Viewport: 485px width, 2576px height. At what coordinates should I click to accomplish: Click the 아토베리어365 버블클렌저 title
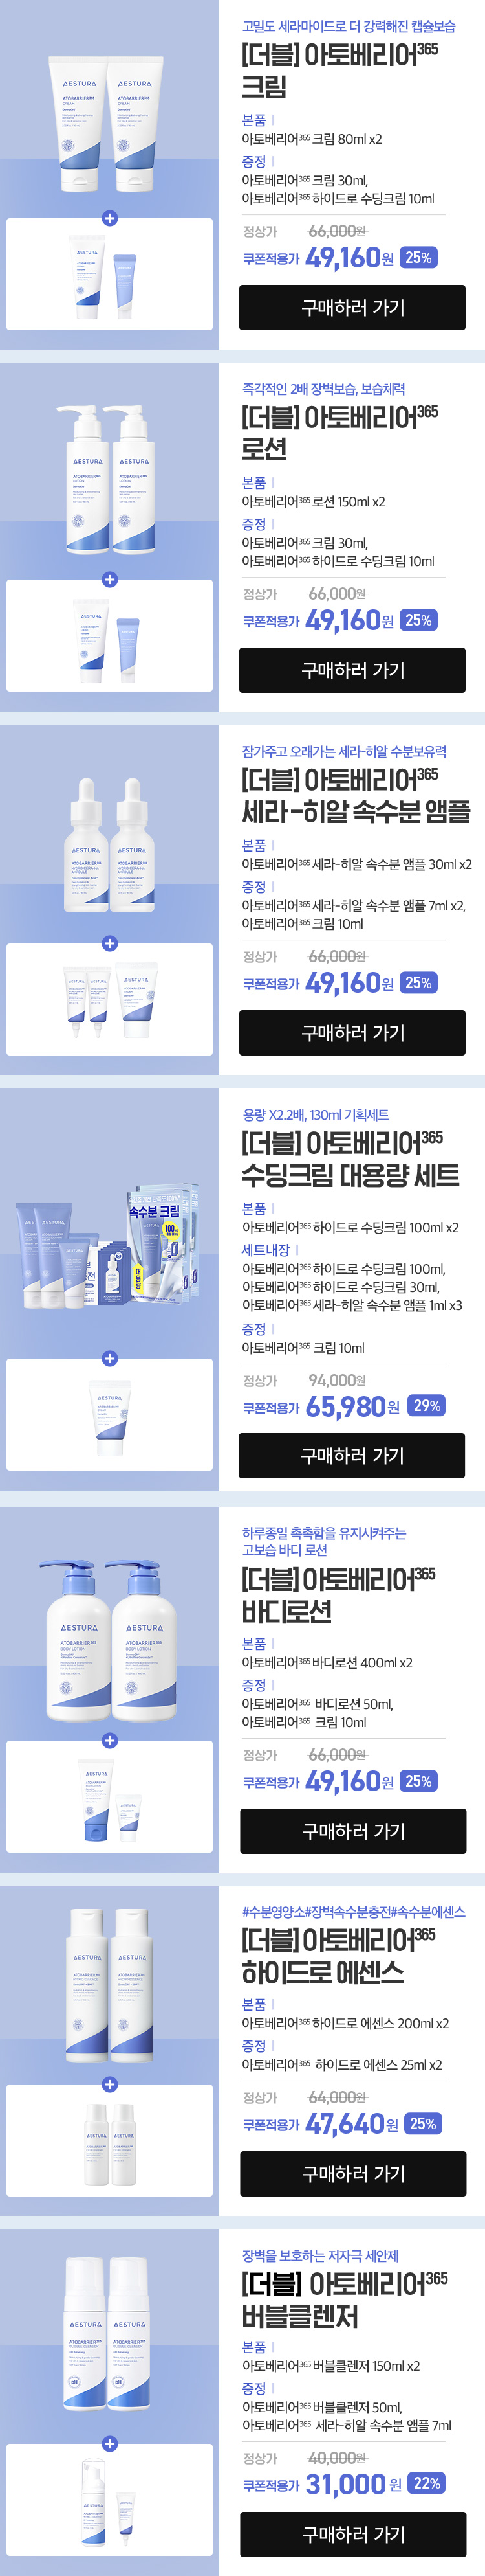(343, 2299)
